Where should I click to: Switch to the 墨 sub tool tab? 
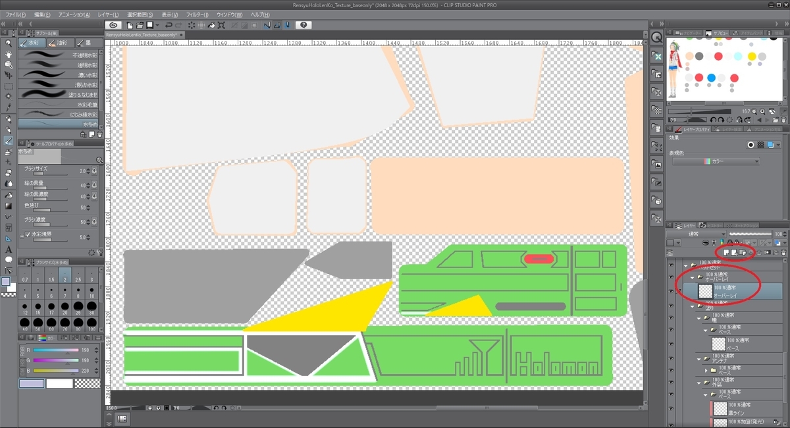click(88, 42)
